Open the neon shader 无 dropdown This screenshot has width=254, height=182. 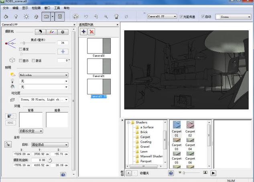[x=44, y=87]
